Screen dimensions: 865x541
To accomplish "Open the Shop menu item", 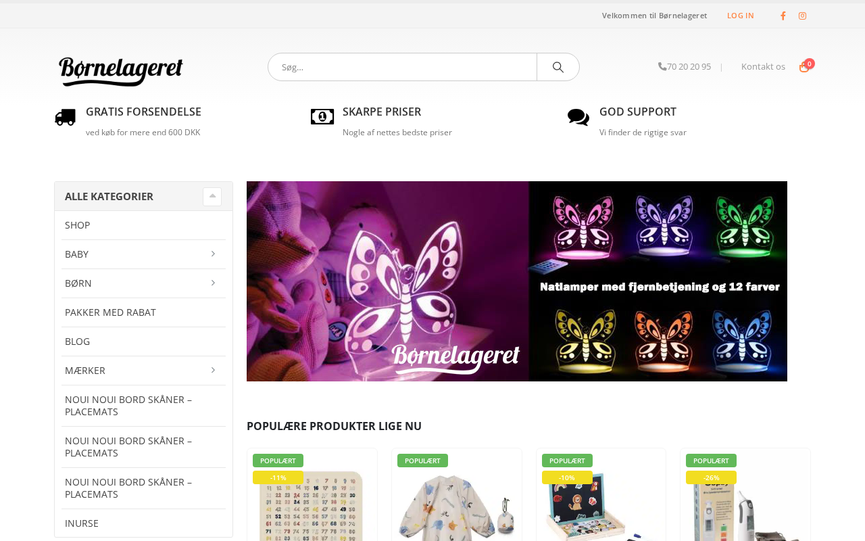I will coord(77,225).
